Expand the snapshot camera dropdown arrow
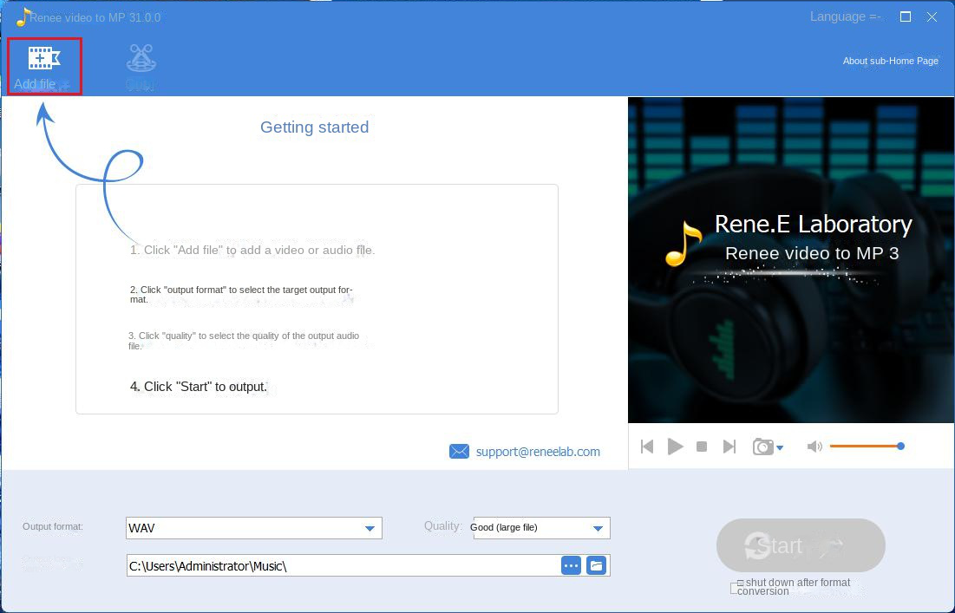The width and height of the screenshot is (955, 613). (779, 448)
